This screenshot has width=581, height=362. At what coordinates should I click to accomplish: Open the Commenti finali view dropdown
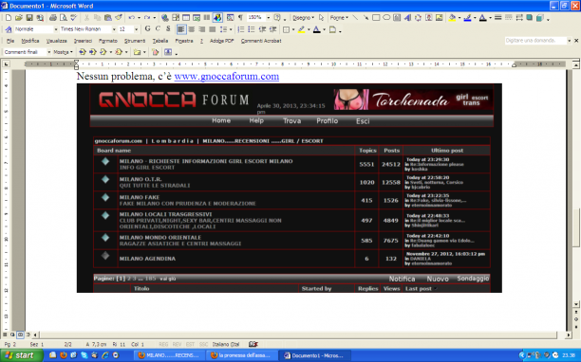(49, 52)
